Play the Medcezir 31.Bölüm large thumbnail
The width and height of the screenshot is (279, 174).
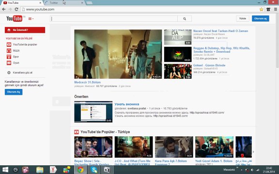tap(118, 54)
